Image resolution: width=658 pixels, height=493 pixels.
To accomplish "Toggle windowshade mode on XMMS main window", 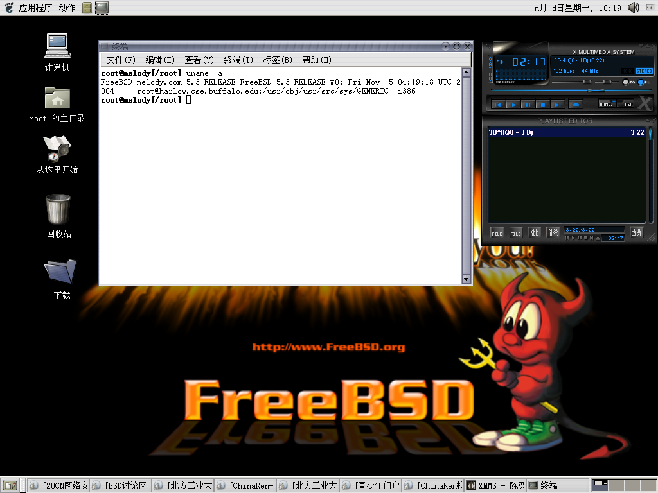I will tap(646, 46).
